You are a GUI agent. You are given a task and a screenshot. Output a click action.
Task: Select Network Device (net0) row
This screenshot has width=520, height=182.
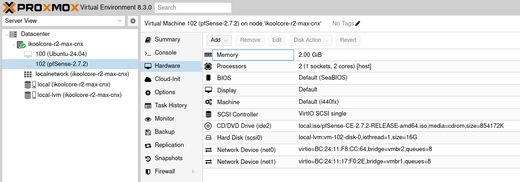coord(362,150)
